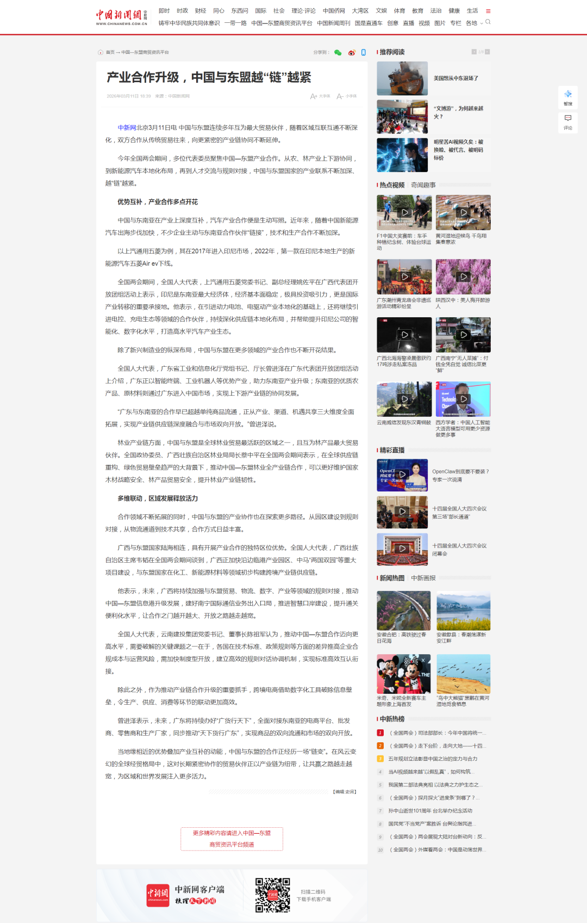Go to next page of 推荐阅读
The height and width of the screenshot is (923, 587).
[x=488, y=52]
